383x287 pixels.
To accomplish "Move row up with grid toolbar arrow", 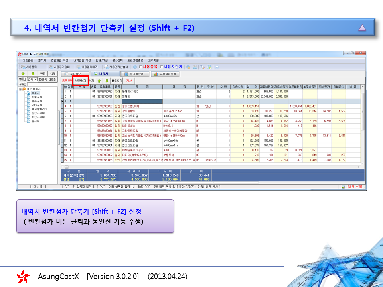I will [x=99, y=81].
